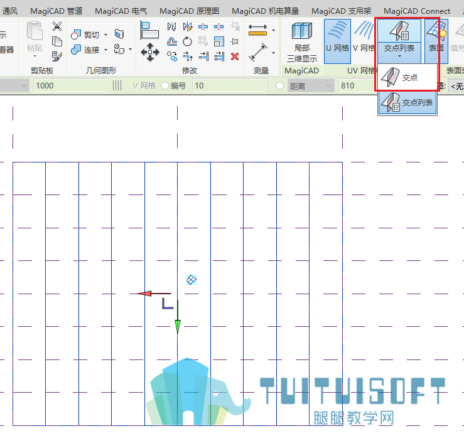This screenshot has width=464, height=436.
Task: Choose 交点 from the dropdown menu
Action: 407,77
